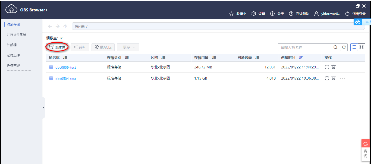Viewport: 371px width, 164px height.
Task: Click the 1.15 GB storage cell
Action: 201,78
